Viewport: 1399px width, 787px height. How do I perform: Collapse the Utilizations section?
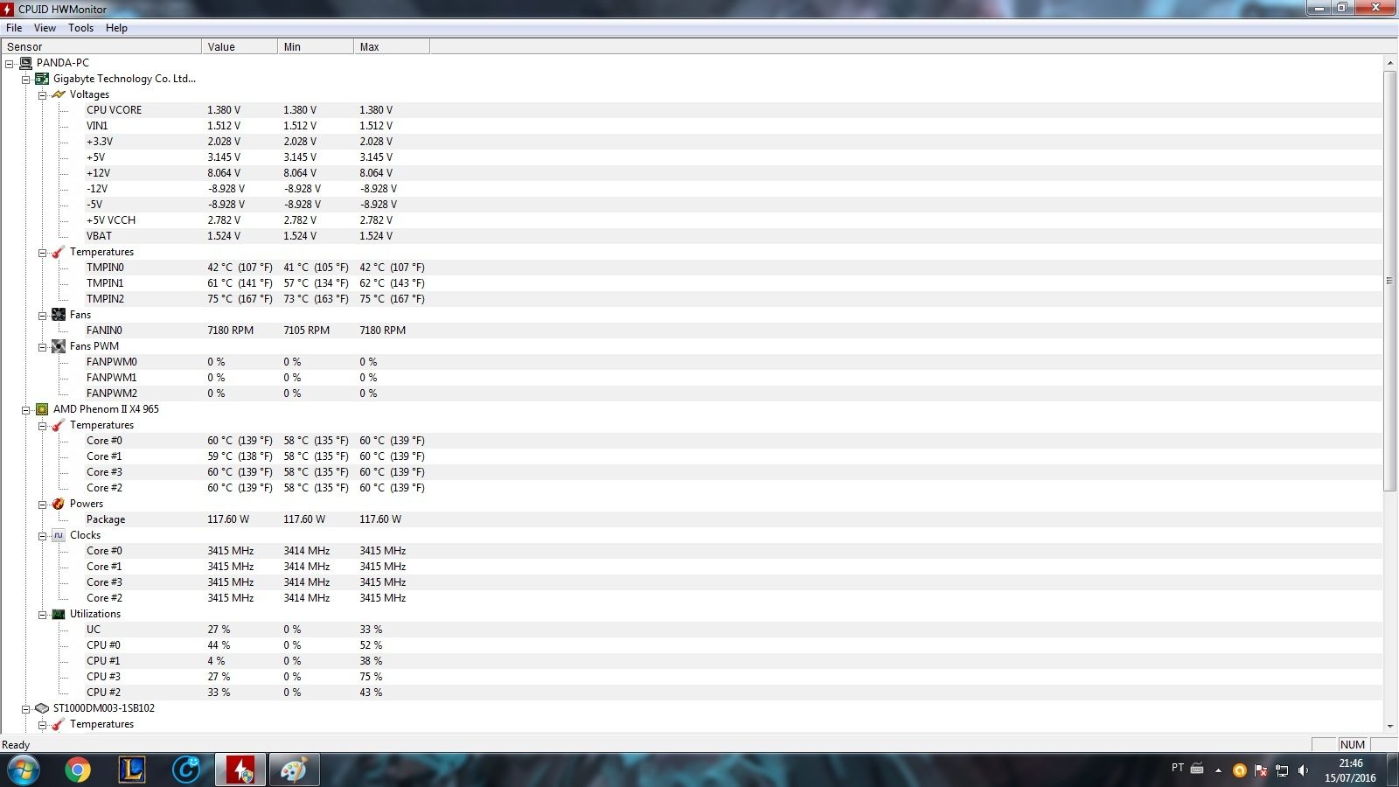pyautogui.click(x=42, y=615)
